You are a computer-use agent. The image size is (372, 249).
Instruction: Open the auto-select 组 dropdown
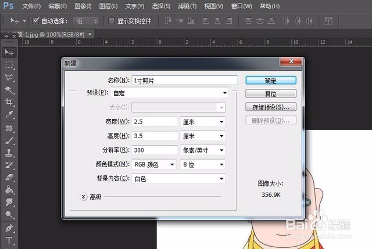click(86, 21)
